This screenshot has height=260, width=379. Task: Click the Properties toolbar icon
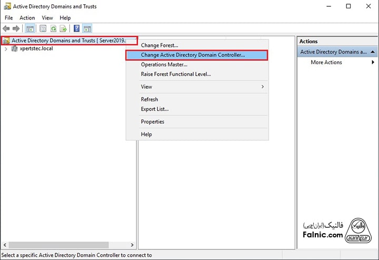[42, 28]
